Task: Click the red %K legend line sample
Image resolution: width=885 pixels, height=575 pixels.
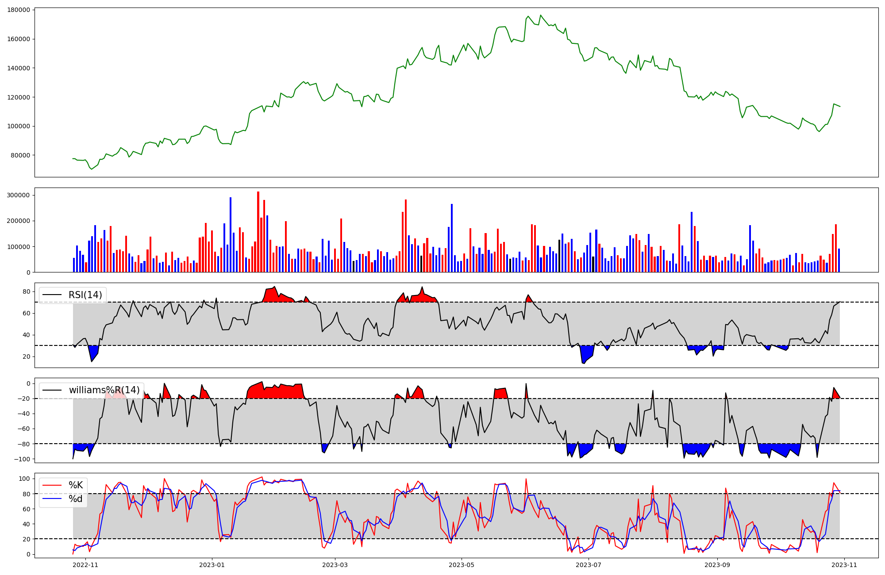Action: (52, 485)
